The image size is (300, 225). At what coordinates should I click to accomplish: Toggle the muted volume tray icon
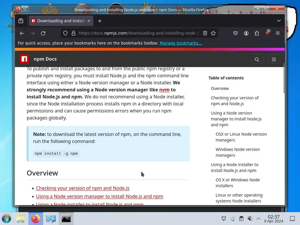click(x=250, y=219)
